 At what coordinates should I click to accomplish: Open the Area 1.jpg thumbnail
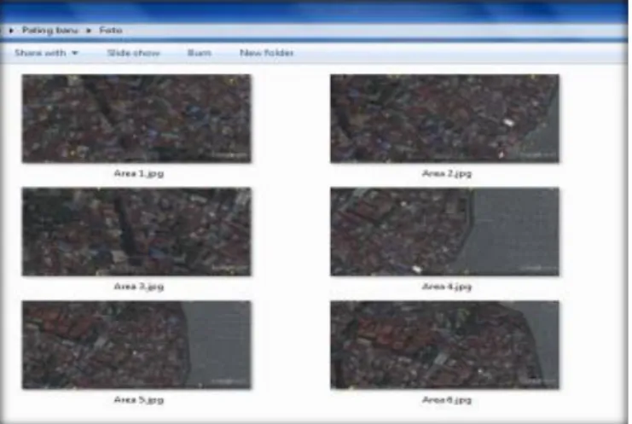136,119
